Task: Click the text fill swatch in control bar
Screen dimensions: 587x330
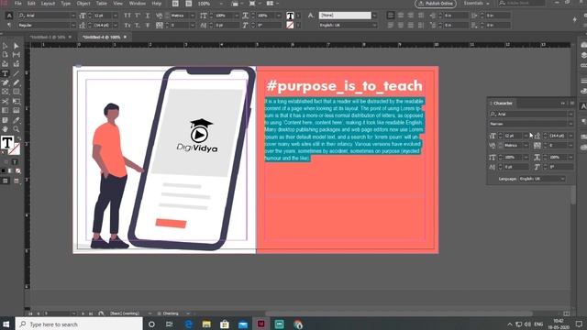Action: pos(290,16)
